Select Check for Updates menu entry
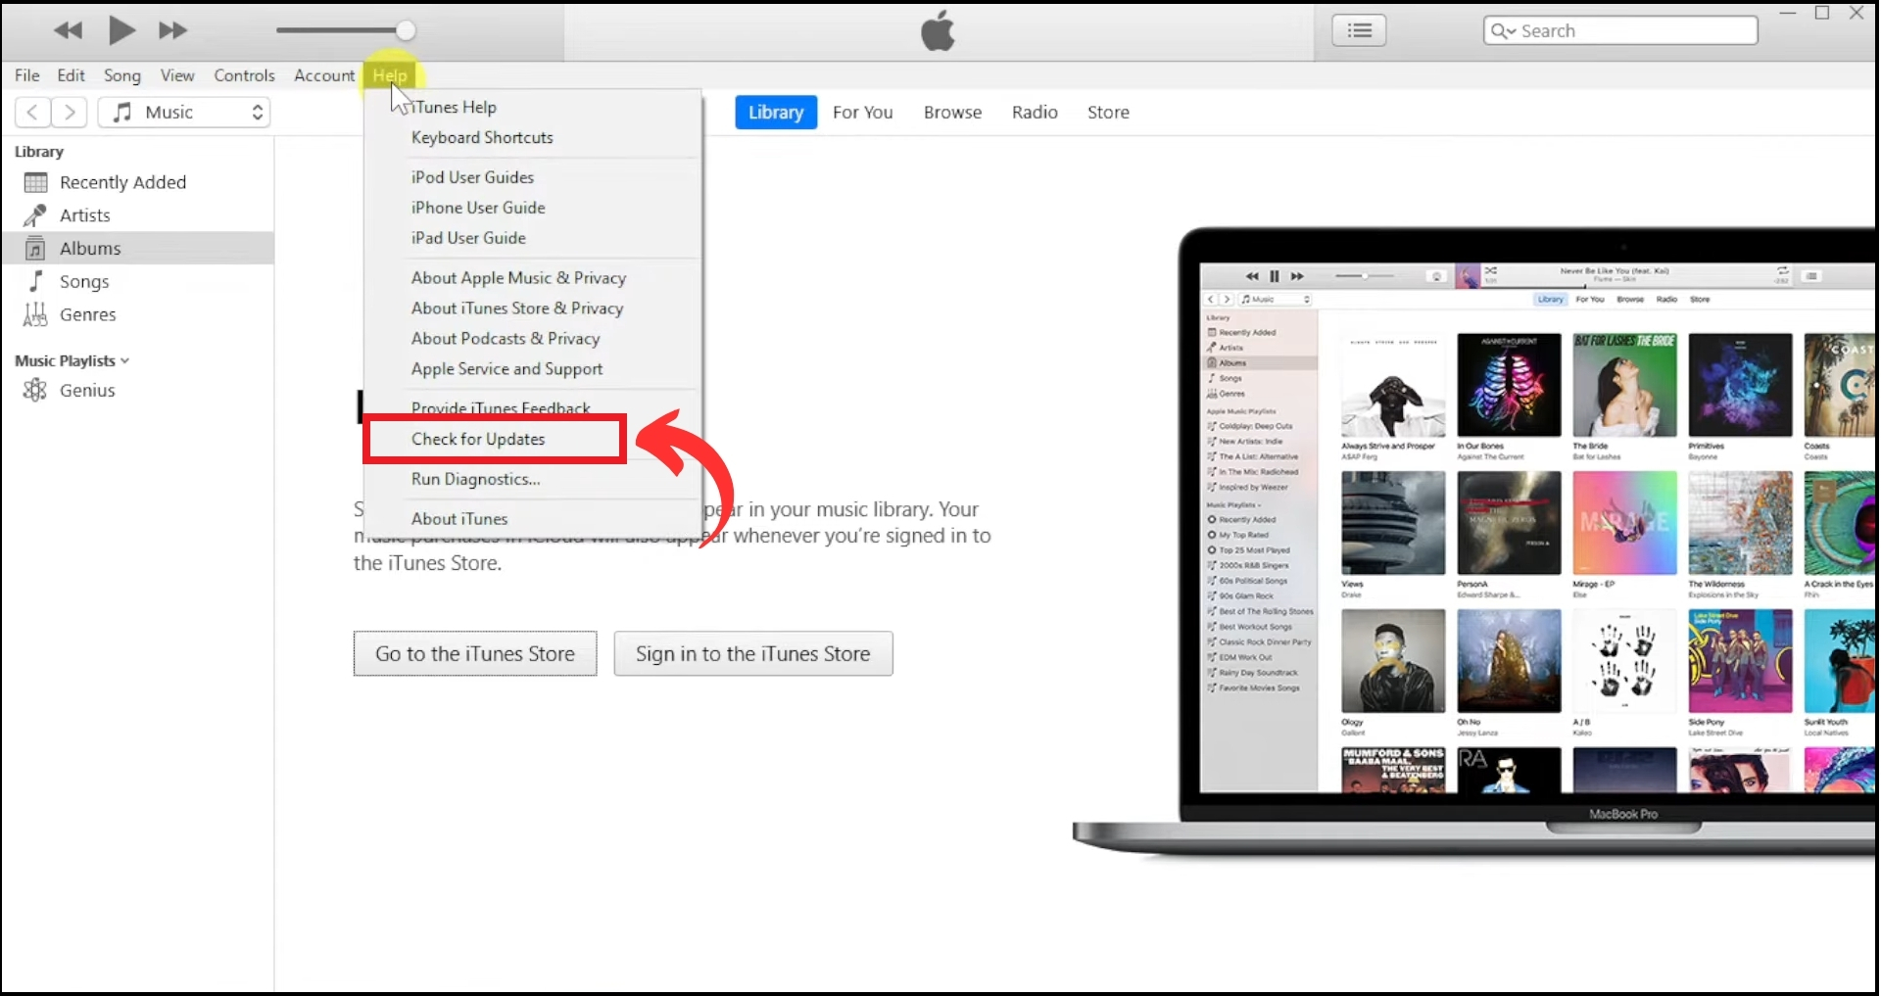Viewport: 1881px width, 996px height. [478, 439]
